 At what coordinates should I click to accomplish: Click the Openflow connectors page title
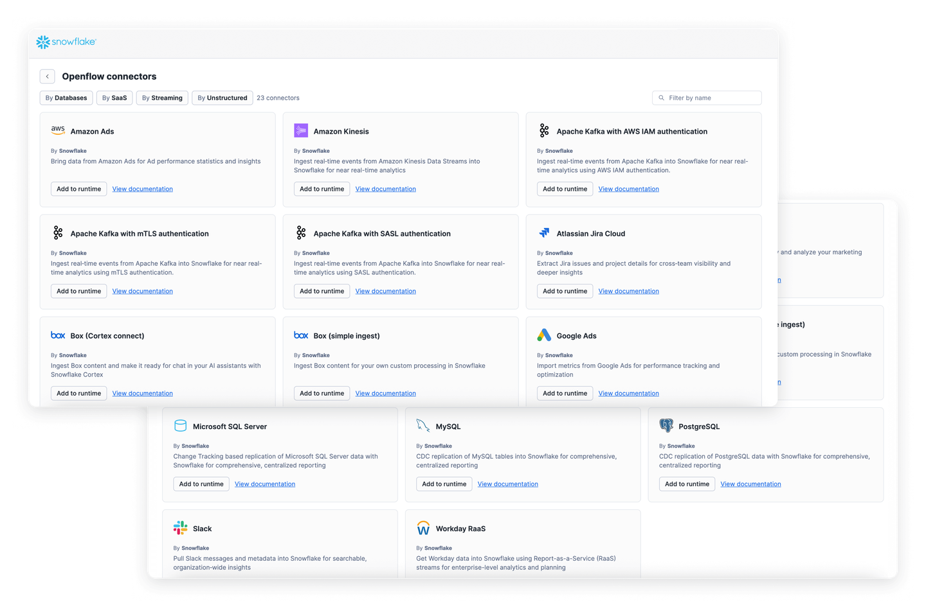(109, 76)
